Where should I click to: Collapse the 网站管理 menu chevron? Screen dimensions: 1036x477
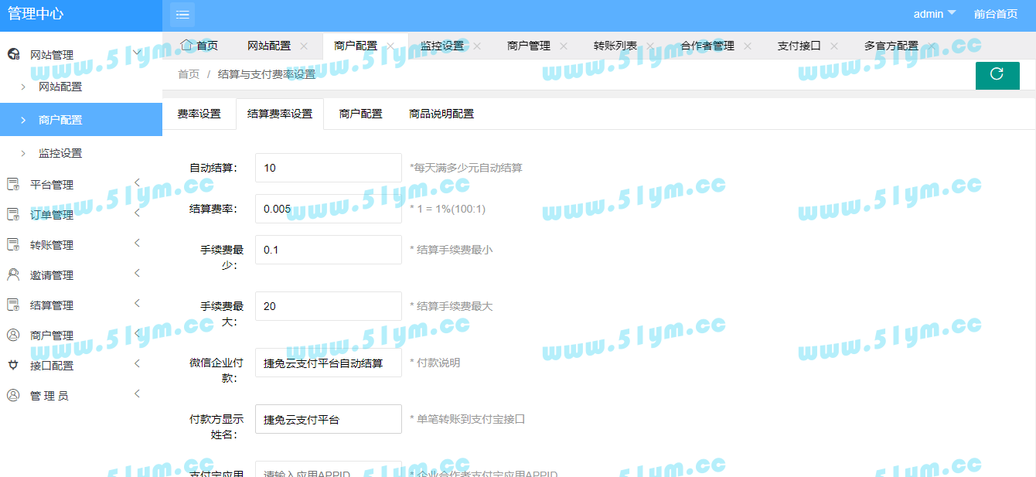[138, 53]
